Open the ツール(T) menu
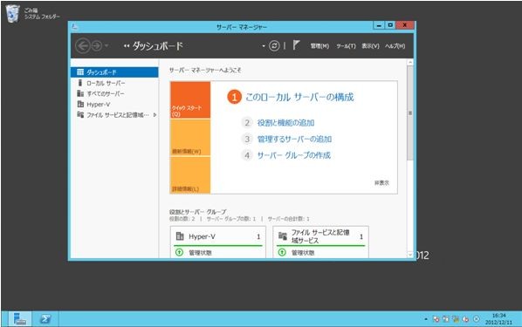Viewport: 522px width, 327px height. (x=346, y=46)
